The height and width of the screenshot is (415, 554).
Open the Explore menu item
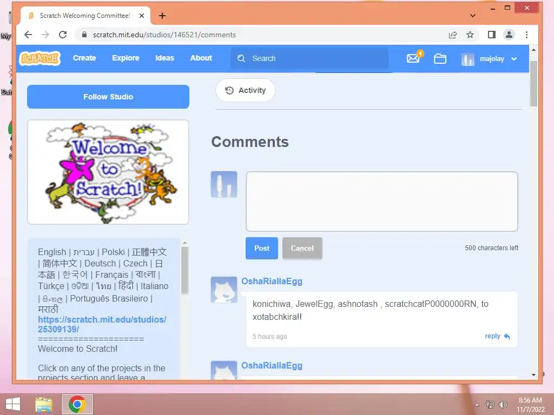coord(126,58)
